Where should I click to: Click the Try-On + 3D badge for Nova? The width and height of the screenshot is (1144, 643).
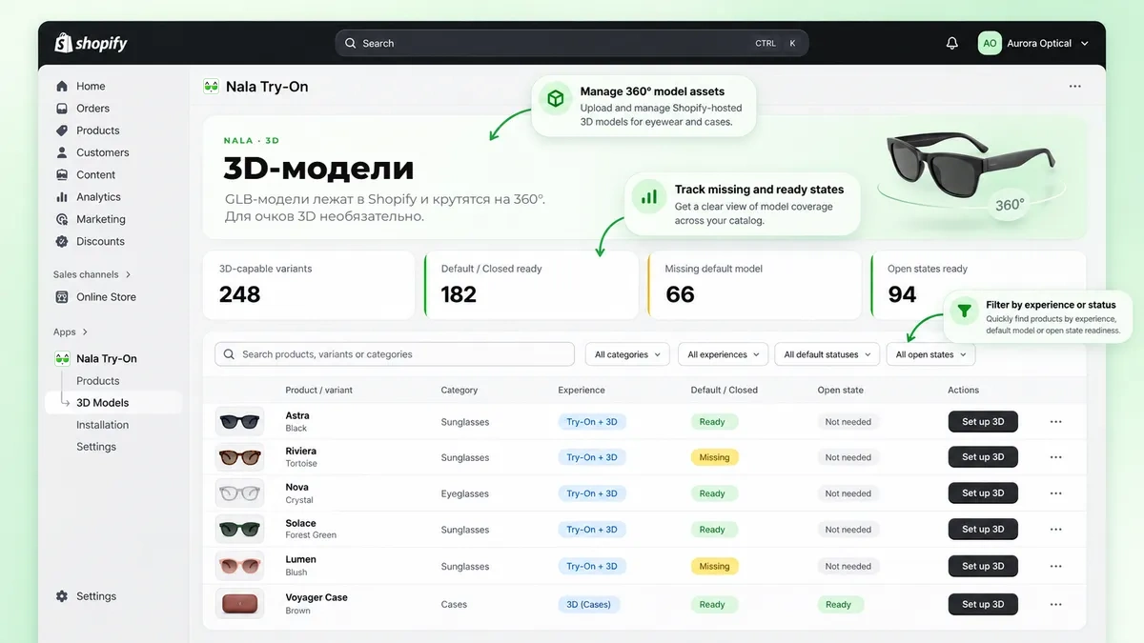tap(592, 493)
